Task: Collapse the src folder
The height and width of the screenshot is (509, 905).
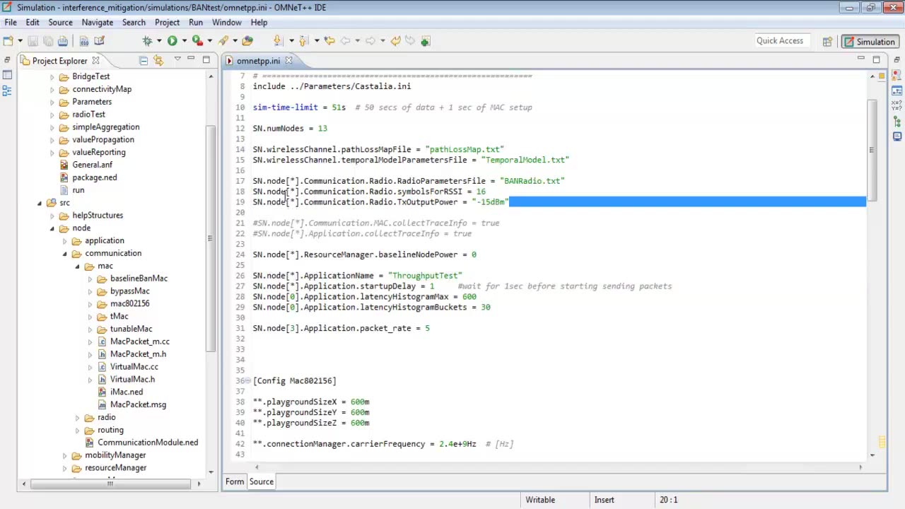Action: pyautogui.click(x=40, y=203)
